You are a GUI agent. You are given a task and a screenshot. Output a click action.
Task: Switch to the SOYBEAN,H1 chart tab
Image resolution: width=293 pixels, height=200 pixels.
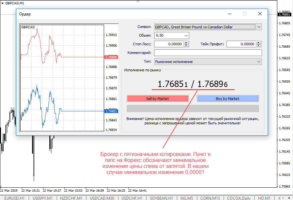pos(162,198)
